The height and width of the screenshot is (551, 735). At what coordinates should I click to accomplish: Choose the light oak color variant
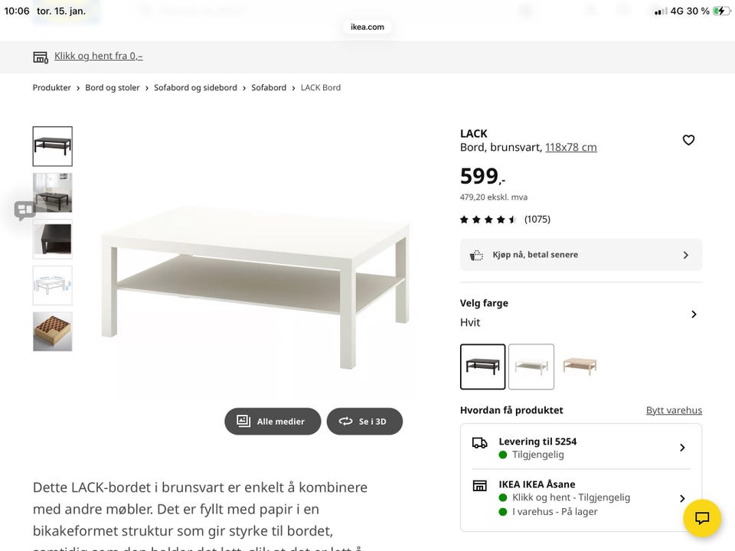pyautogui.click(x=580, y=367)
